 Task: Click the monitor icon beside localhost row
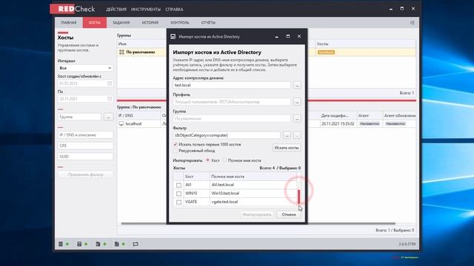(x=121, y=123)
